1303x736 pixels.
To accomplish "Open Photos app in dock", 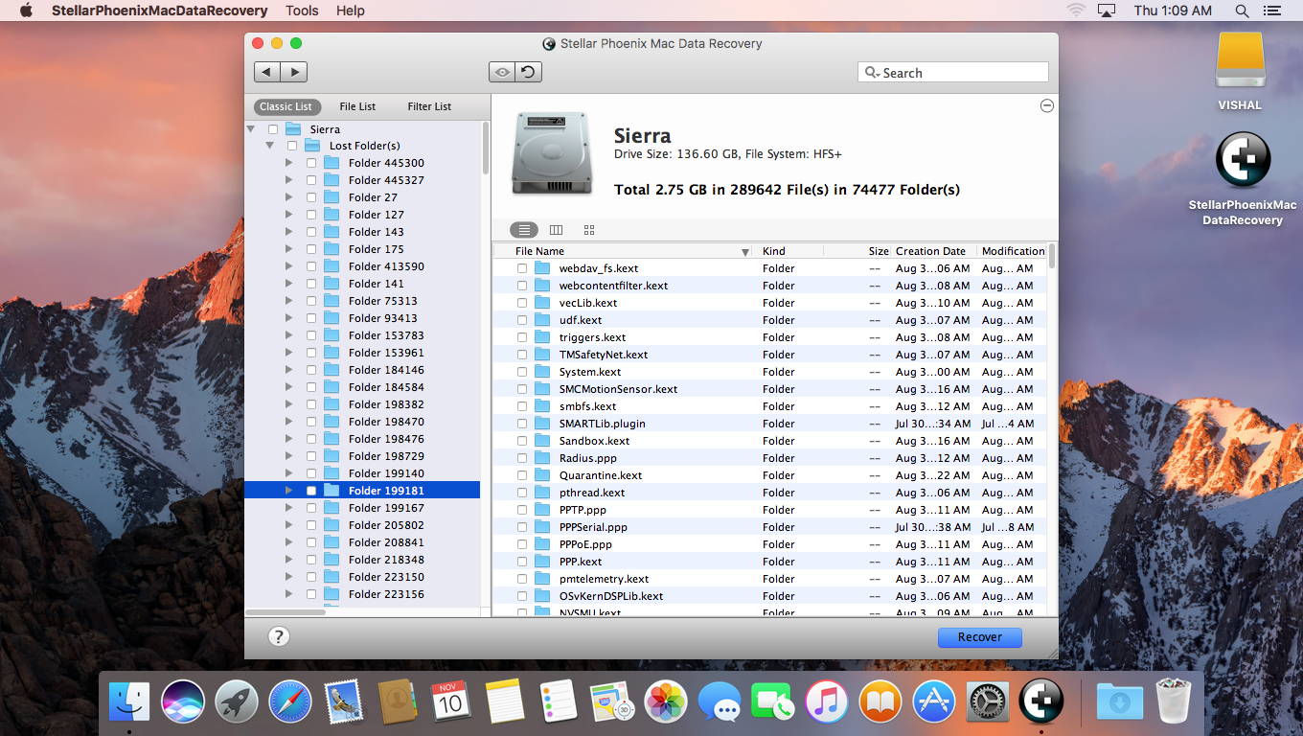I will (x=666, y=702).
